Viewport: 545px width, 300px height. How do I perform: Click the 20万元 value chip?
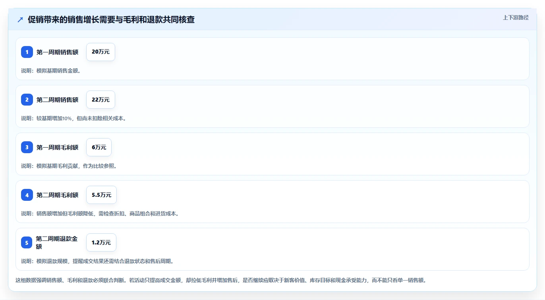[x=100, y=52]
